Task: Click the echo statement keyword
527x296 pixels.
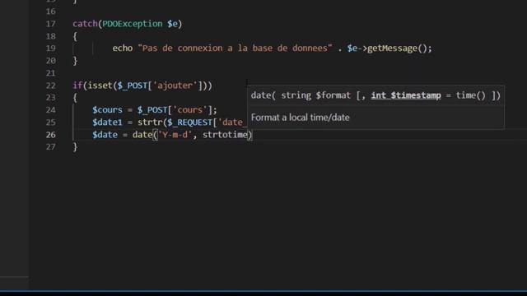Action: click(x=123, y=49)
